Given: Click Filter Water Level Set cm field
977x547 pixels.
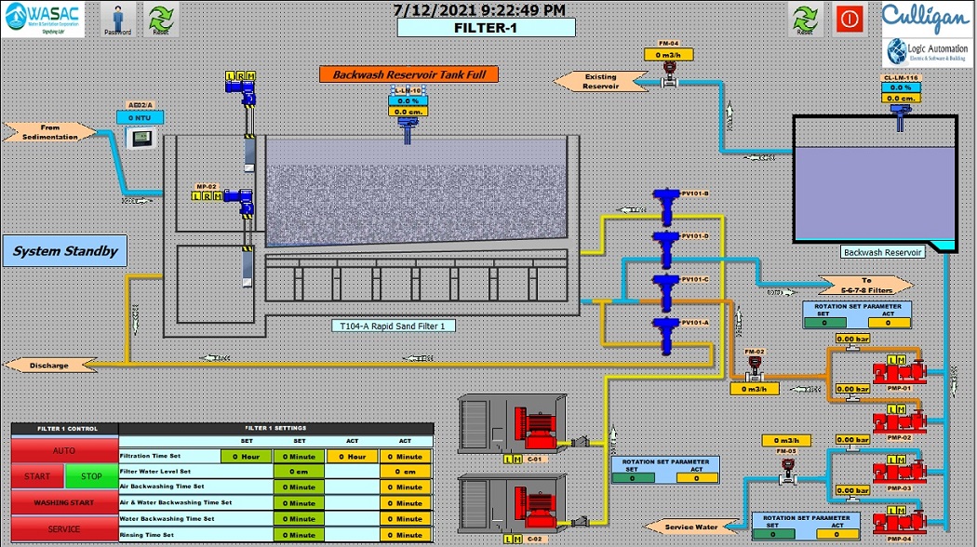Looking at the screenshot, I should pos(299,472).
